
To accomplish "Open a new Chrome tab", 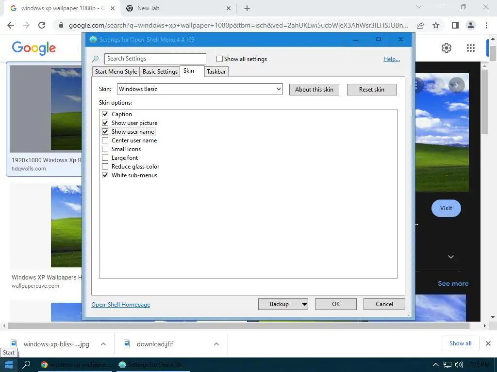I will (247, 8).
